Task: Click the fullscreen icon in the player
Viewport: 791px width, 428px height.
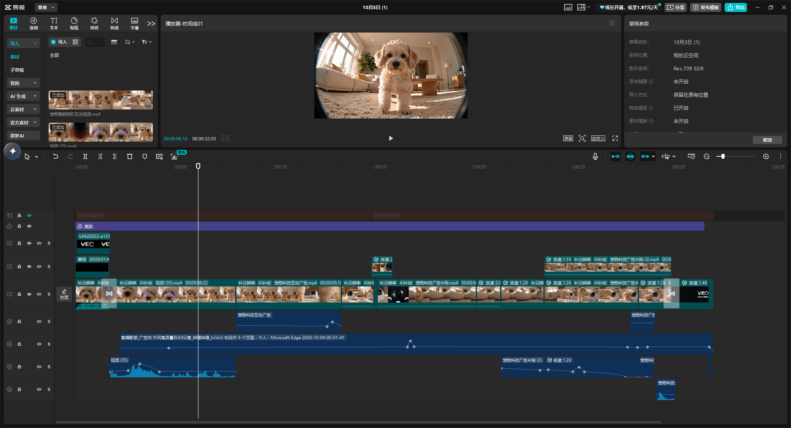Action: 615,138
